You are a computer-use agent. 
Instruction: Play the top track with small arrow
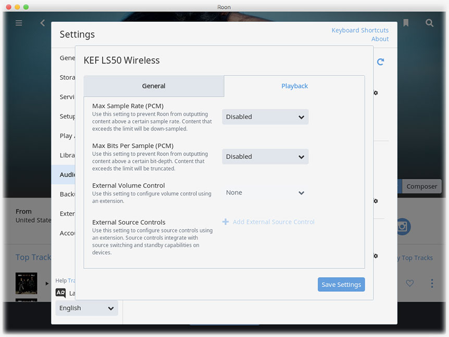(x=47, y=283)
